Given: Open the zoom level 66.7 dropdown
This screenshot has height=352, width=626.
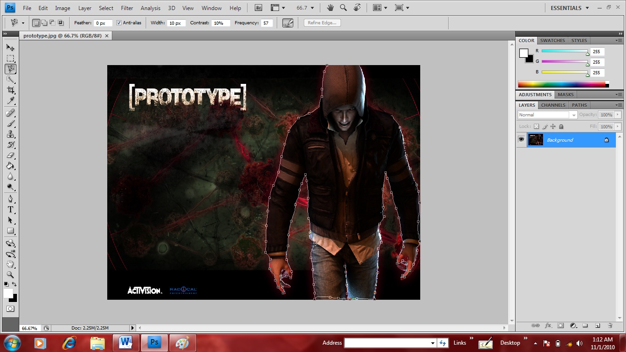Looking at the screenshot, I should pos(305,8).
